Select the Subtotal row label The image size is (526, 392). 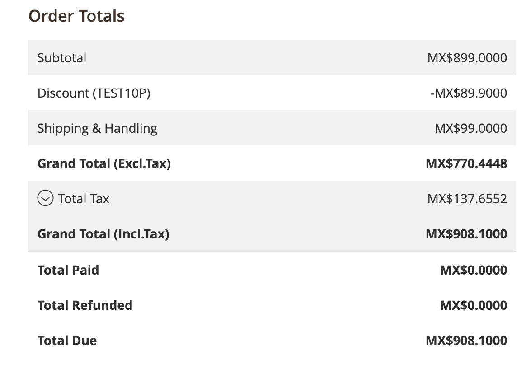62,58
